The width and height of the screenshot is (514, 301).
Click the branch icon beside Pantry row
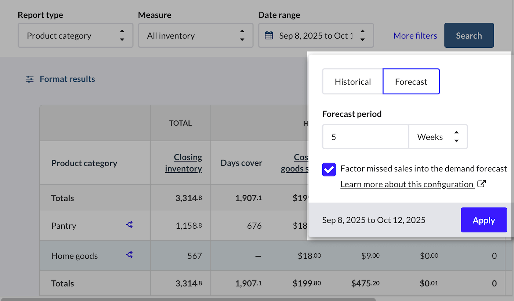click(x=129, y=225)
